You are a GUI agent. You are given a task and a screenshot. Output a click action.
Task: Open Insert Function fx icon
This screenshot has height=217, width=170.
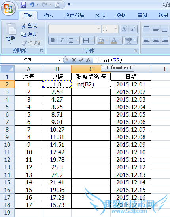(89, 60)
